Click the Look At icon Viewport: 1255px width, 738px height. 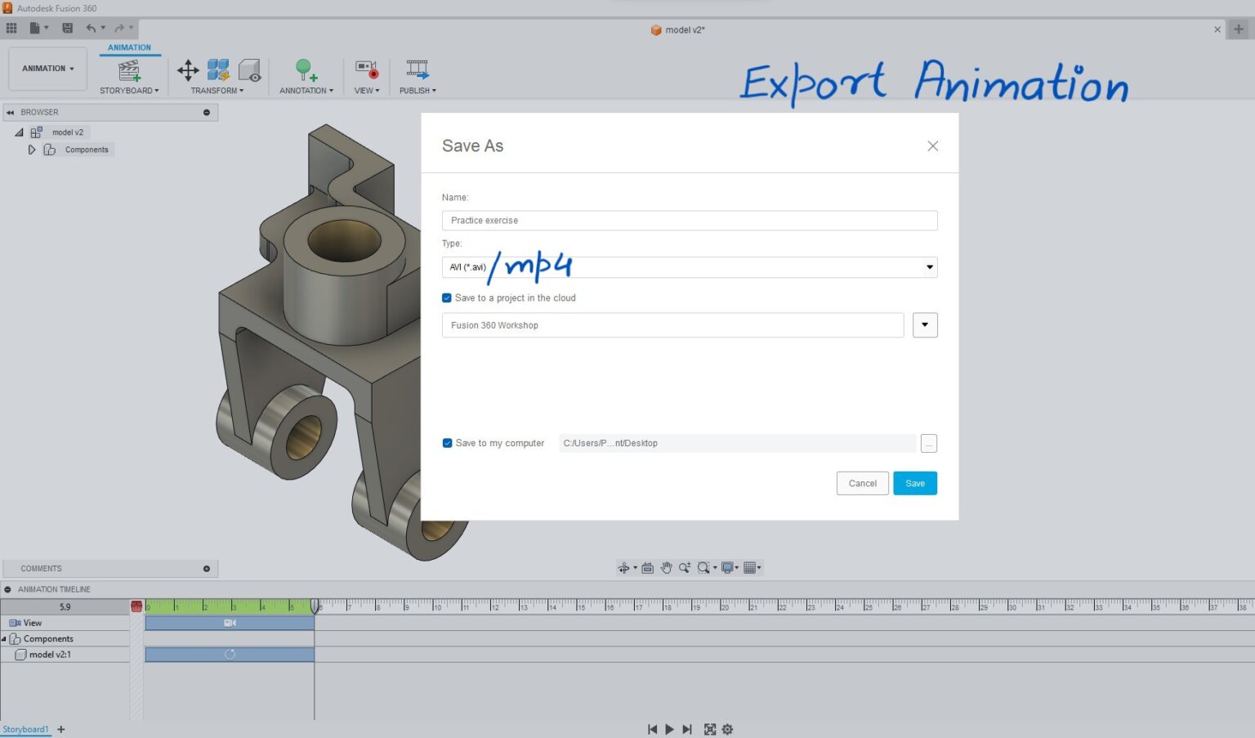pos(646,567)
